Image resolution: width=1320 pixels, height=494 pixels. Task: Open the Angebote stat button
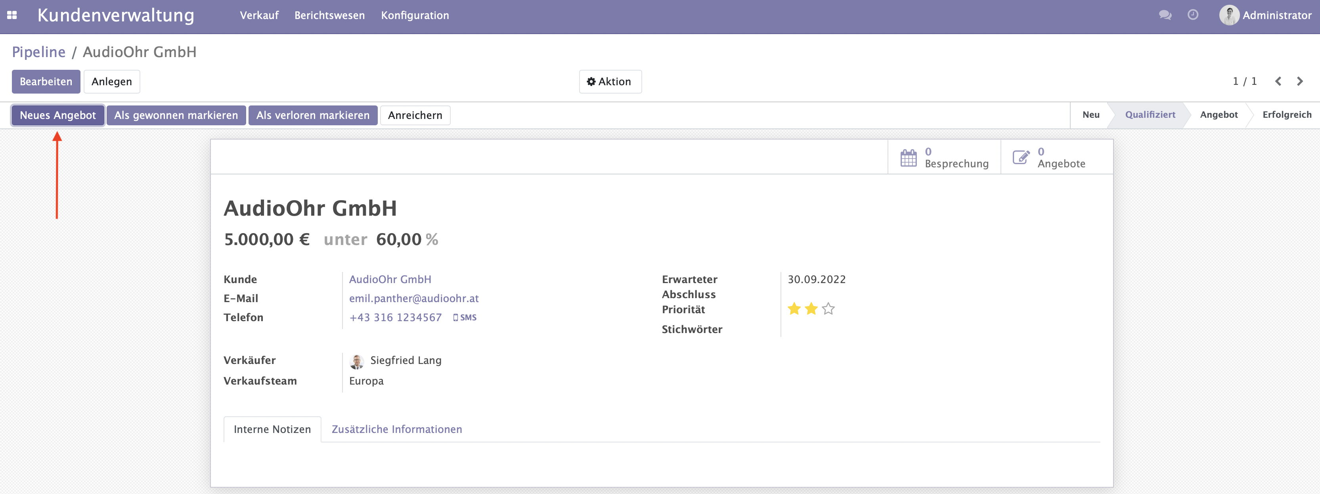click(1057, 157)
